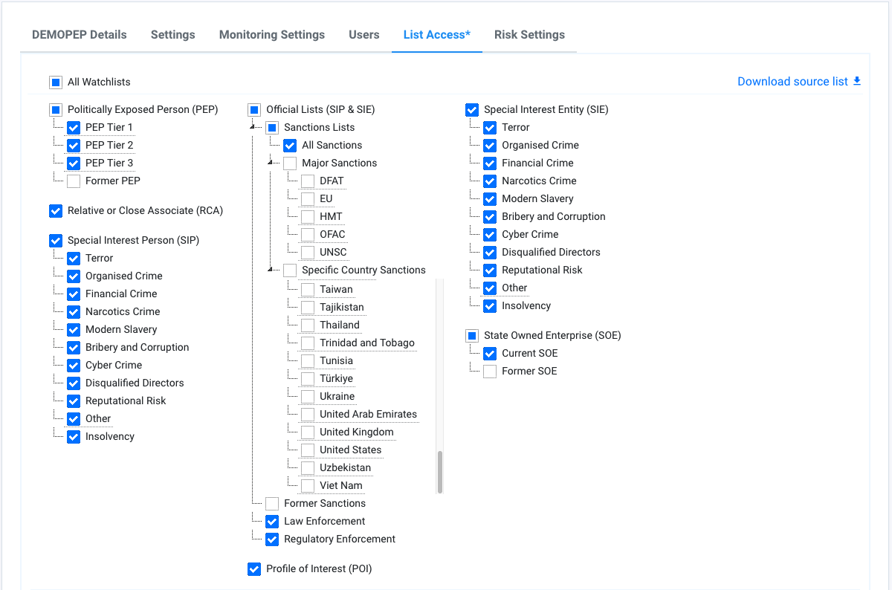The image size is (892, 590).
Task: Click the country sanctions list scrollbar thumb
Action: click(x=440, y=471)
